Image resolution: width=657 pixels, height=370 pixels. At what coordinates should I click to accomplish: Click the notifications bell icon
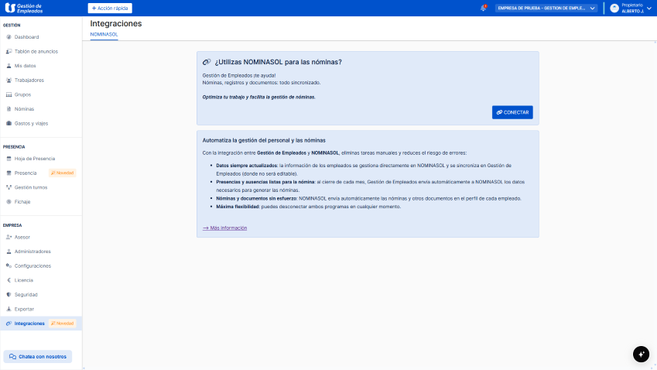tap(484, 8)
